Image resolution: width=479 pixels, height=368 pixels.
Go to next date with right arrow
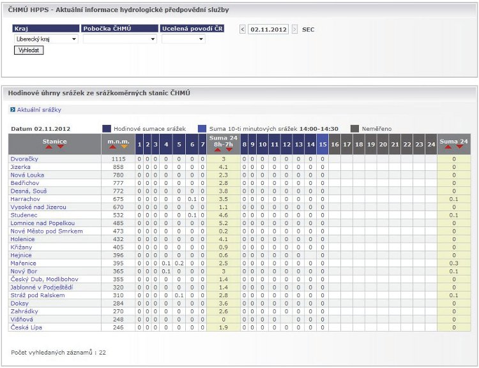(x=294, y=29)
